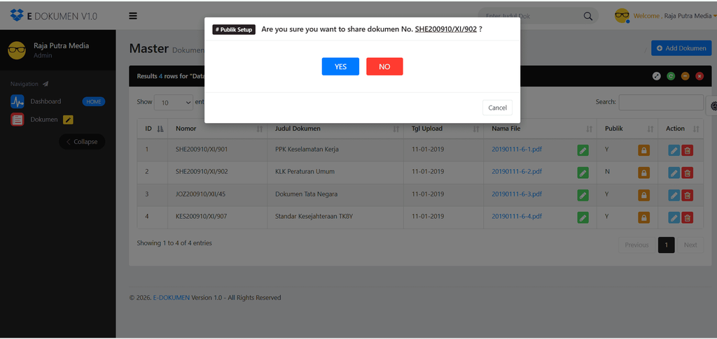
Task: Open the Show entries dropdown
Action: (x=174, y=102)
